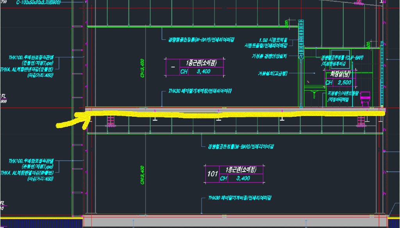400x228 pixels.
Task: Select the upper green CH:3,400 vertical dimension
Action: tap(143, 68)
